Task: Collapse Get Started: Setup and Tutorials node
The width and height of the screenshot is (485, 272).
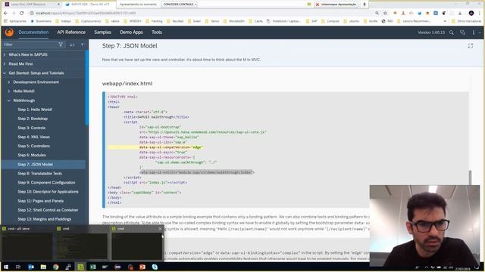Action: tap(5, 73)
